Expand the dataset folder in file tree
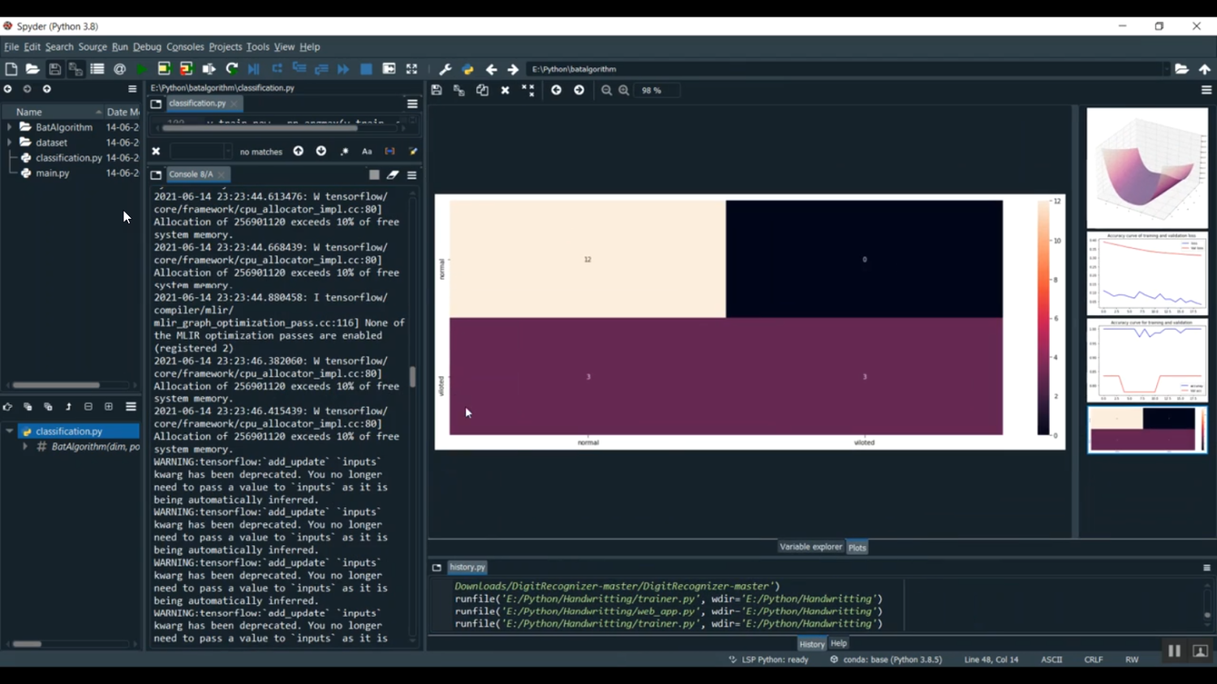The width and height of the screenshot is (1217, 684). point(10,143)
